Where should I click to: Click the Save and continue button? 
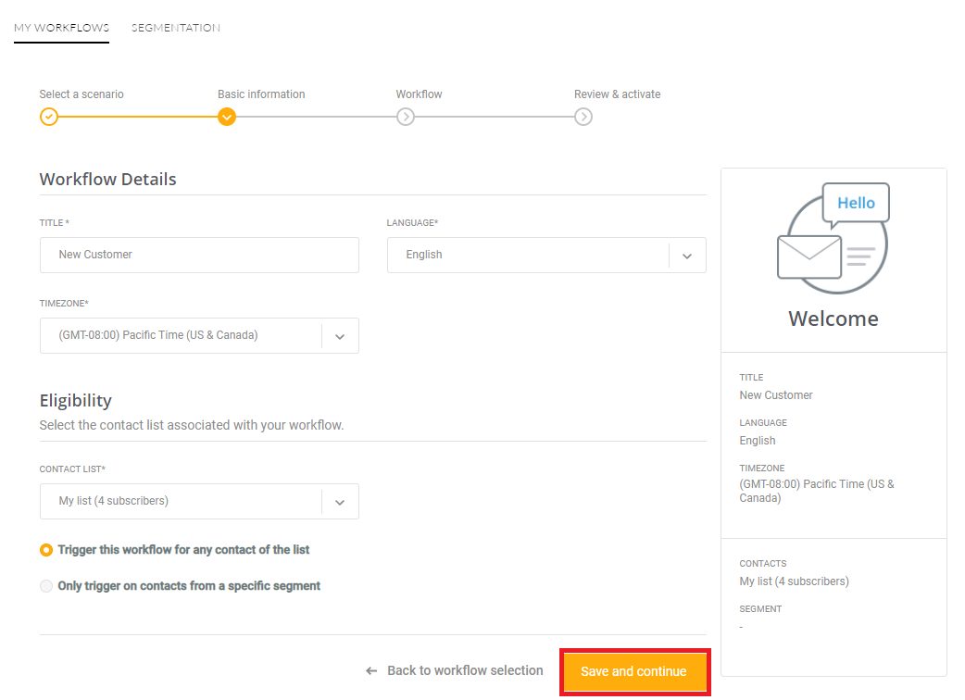point(633,671)
